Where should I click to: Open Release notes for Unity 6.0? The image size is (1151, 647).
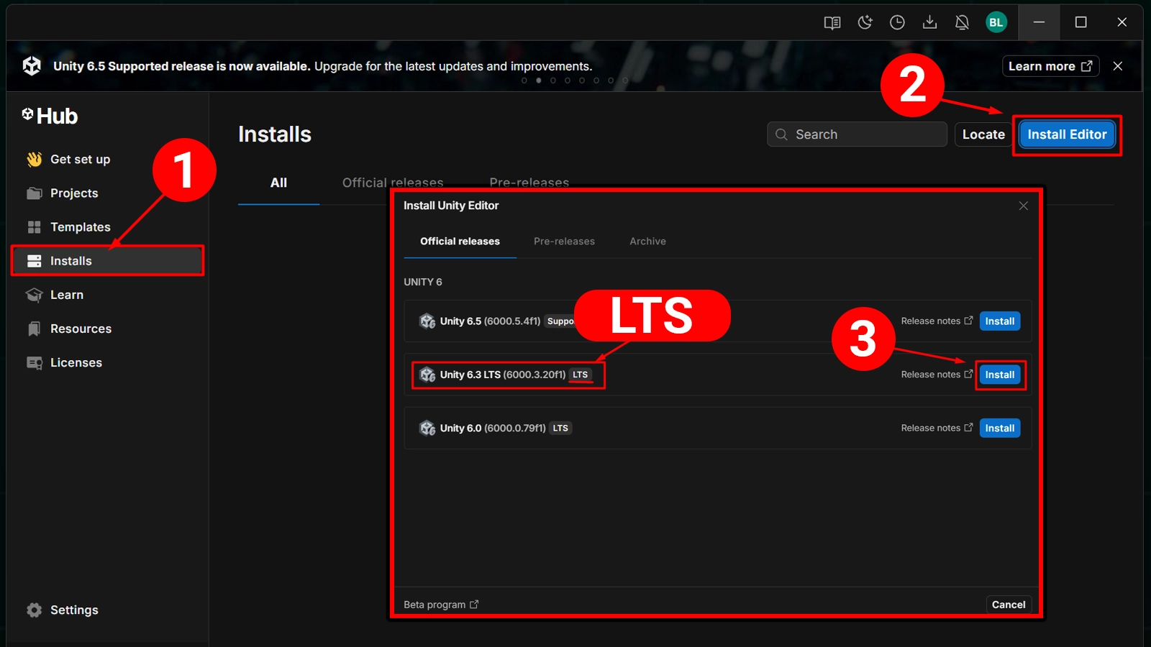pyautogui.click(x=937, y=428)
